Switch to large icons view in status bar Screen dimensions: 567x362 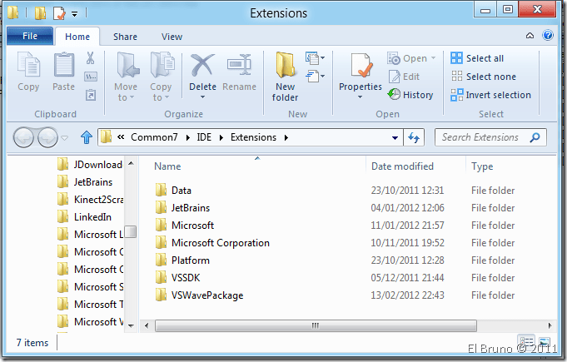pos(545,342)
